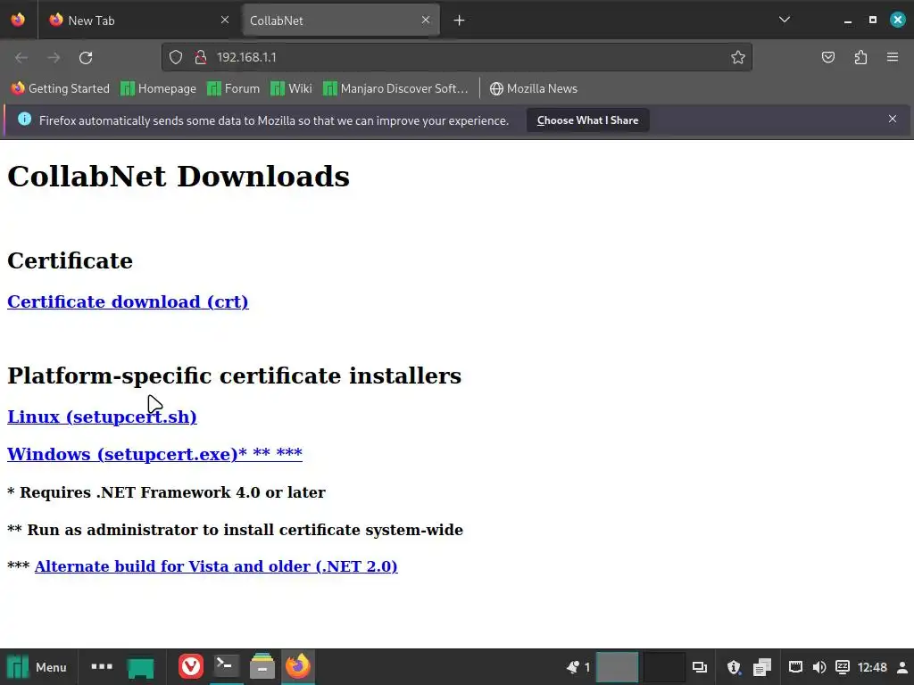The width and height of the screenshot is (914, 685).
Task: Show desktop via green taskbar icon
Action: 140,667
